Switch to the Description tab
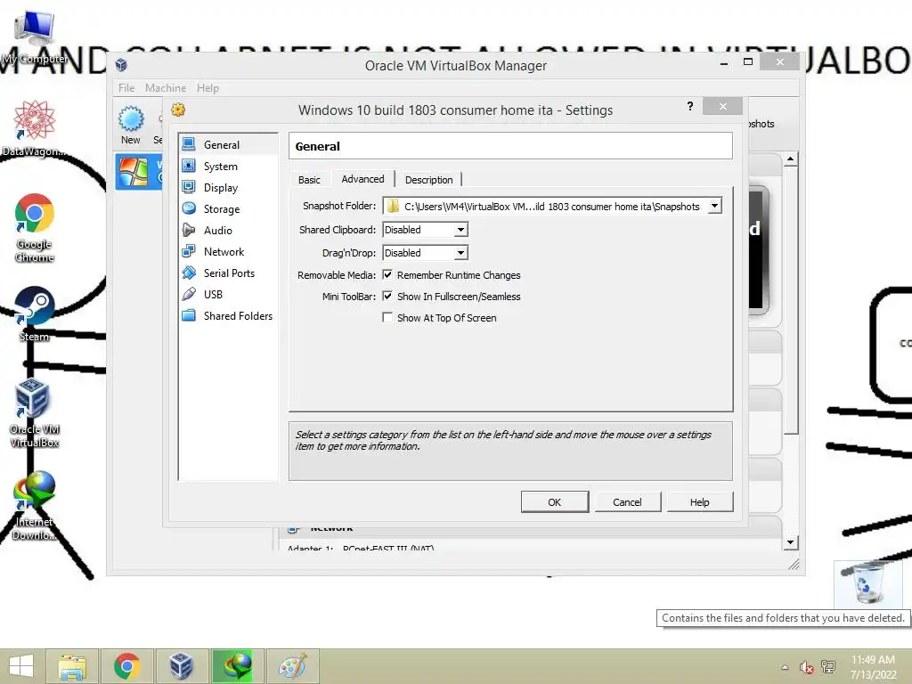This screenshot has width=912, height=684. pos(428,180)
